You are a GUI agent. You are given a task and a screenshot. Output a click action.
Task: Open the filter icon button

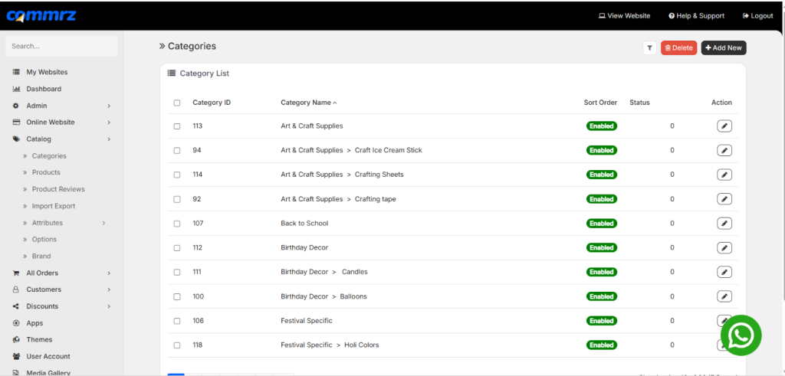(649, 48)
